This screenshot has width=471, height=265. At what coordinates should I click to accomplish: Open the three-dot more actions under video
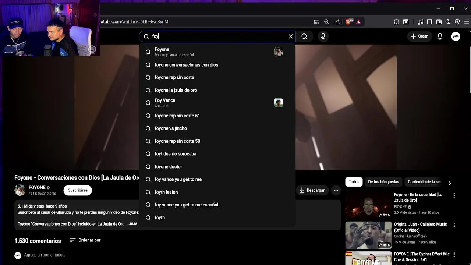[336, 190]
